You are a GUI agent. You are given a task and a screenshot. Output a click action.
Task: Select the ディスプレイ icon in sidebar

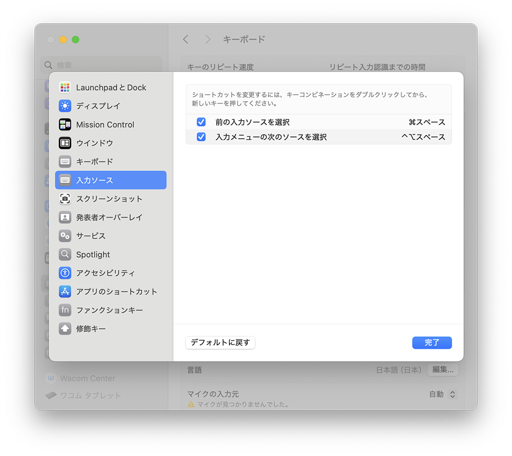point(65,106)
